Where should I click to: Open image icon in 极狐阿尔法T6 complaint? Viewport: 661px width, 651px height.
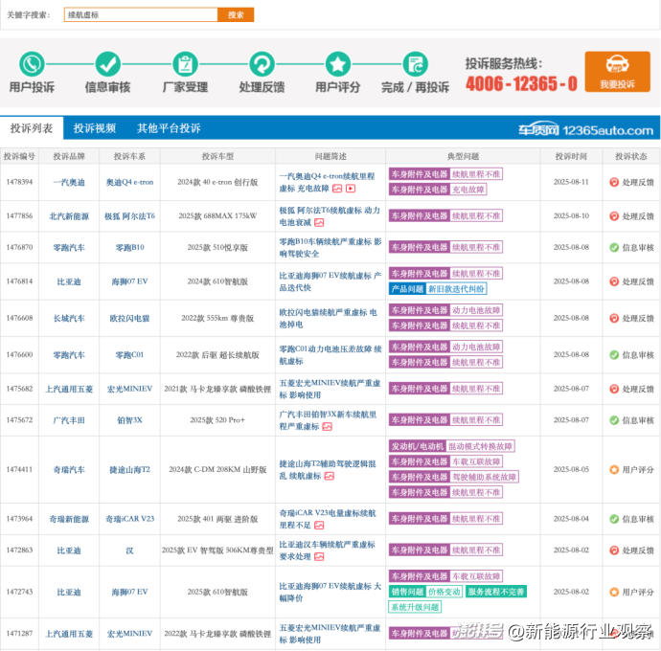click(x=319, y=222)
